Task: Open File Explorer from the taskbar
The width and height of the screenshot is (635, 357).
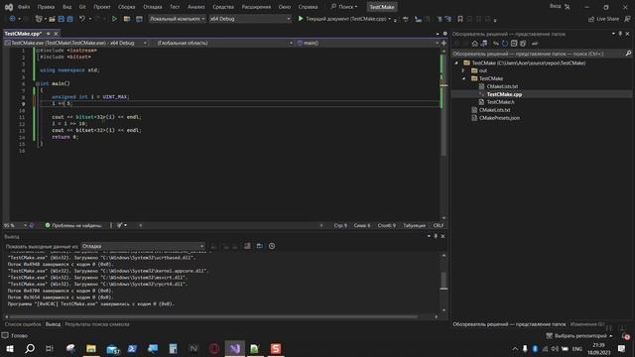Action: [91, 348]
